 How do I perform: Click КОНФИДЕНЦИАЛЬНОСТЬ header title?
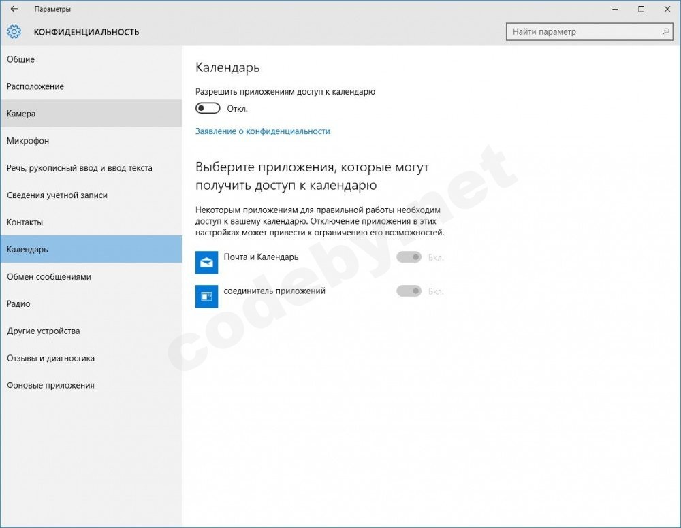pyautogui.click(x=86, y=32)
